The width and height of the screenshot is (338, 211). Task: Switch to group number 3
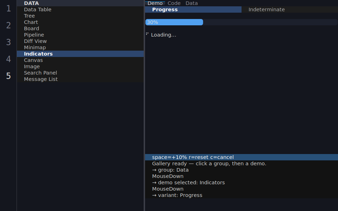pos(8,42)
